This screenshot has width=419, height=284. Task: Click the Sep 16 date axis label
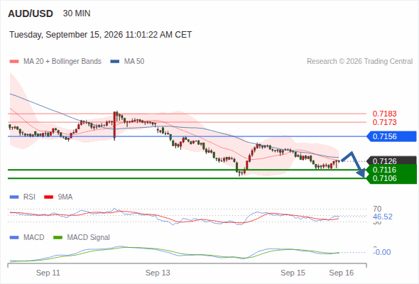342,273
